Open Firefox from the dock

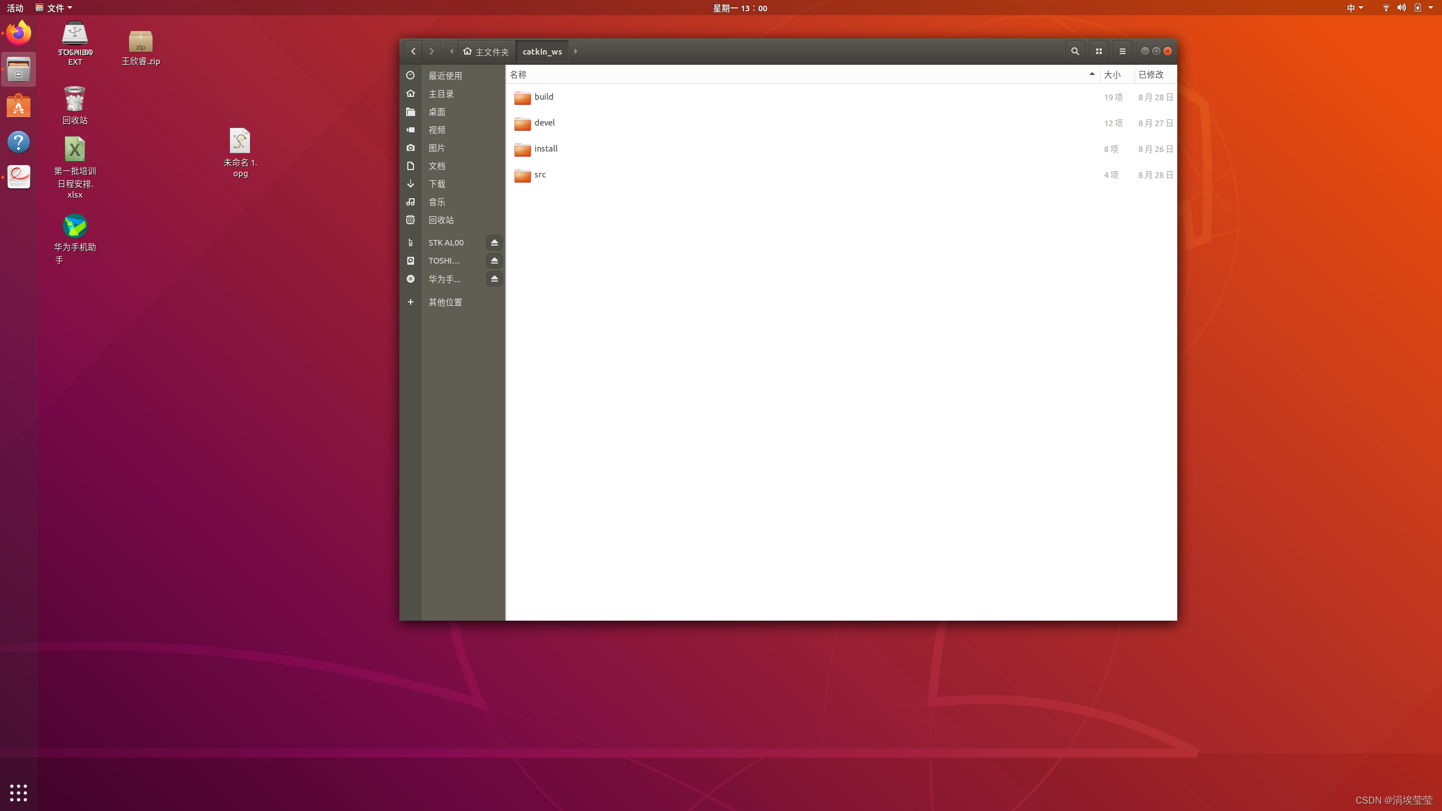[19, 33]
